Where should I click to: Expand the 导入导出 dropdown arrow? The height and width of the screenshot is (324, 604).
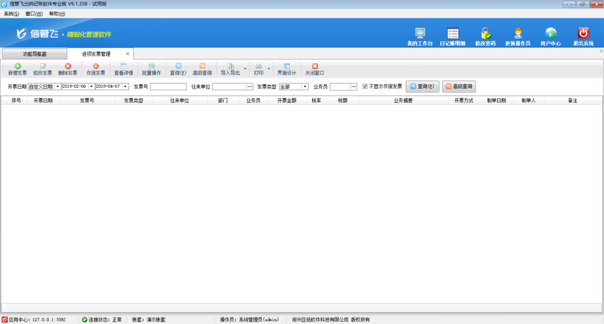click(245, 69)
